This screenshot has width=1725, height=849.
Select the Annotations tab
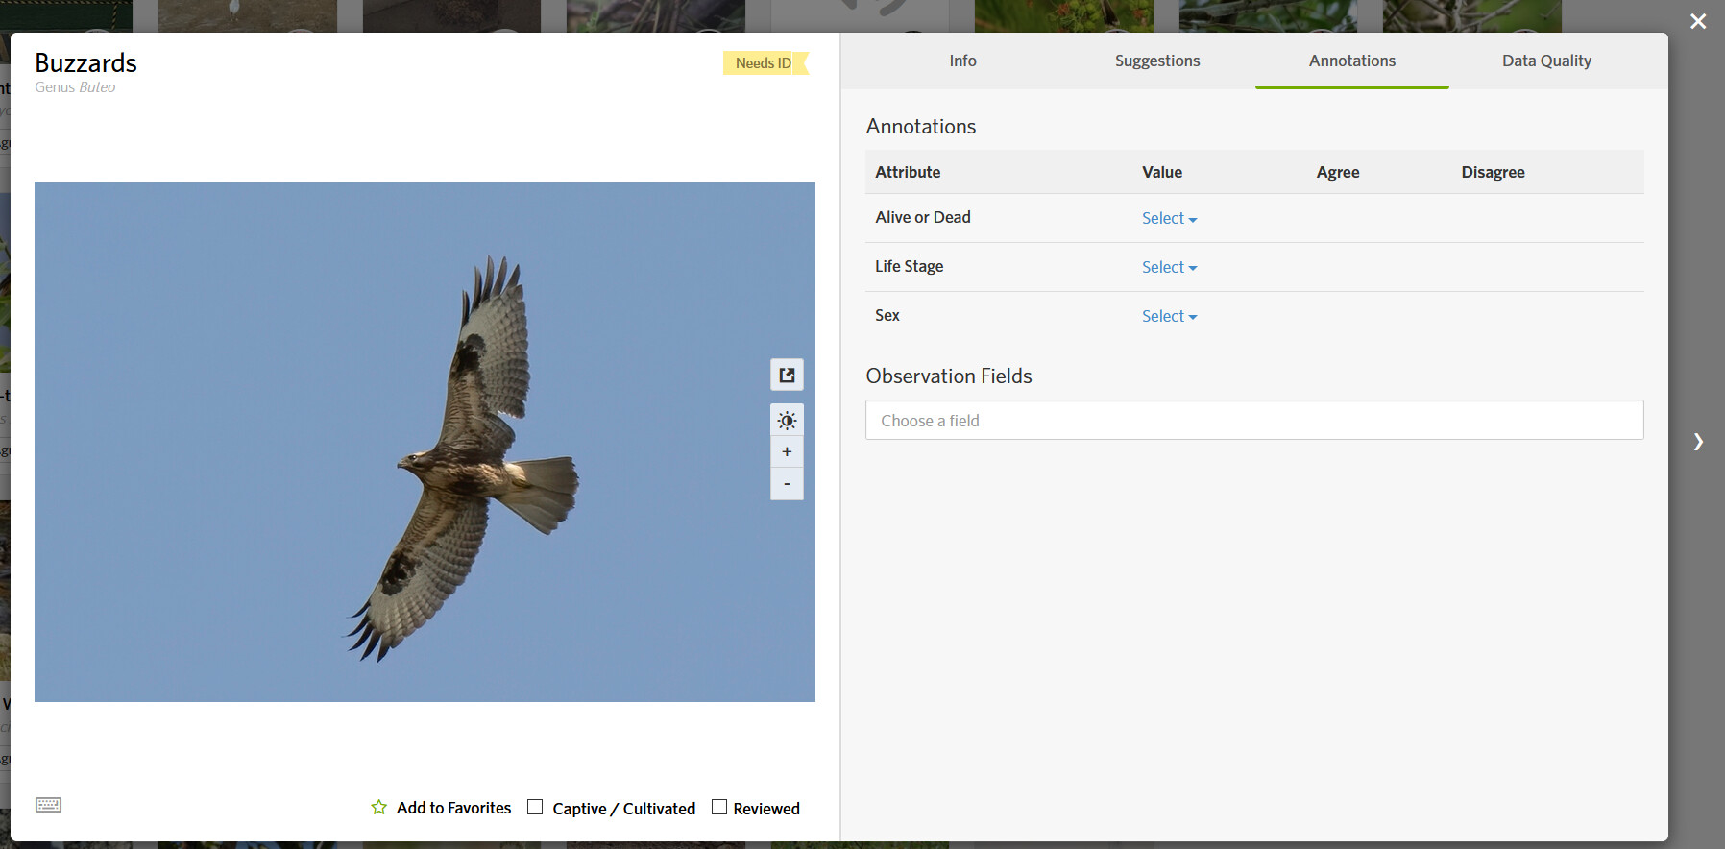1352,61
